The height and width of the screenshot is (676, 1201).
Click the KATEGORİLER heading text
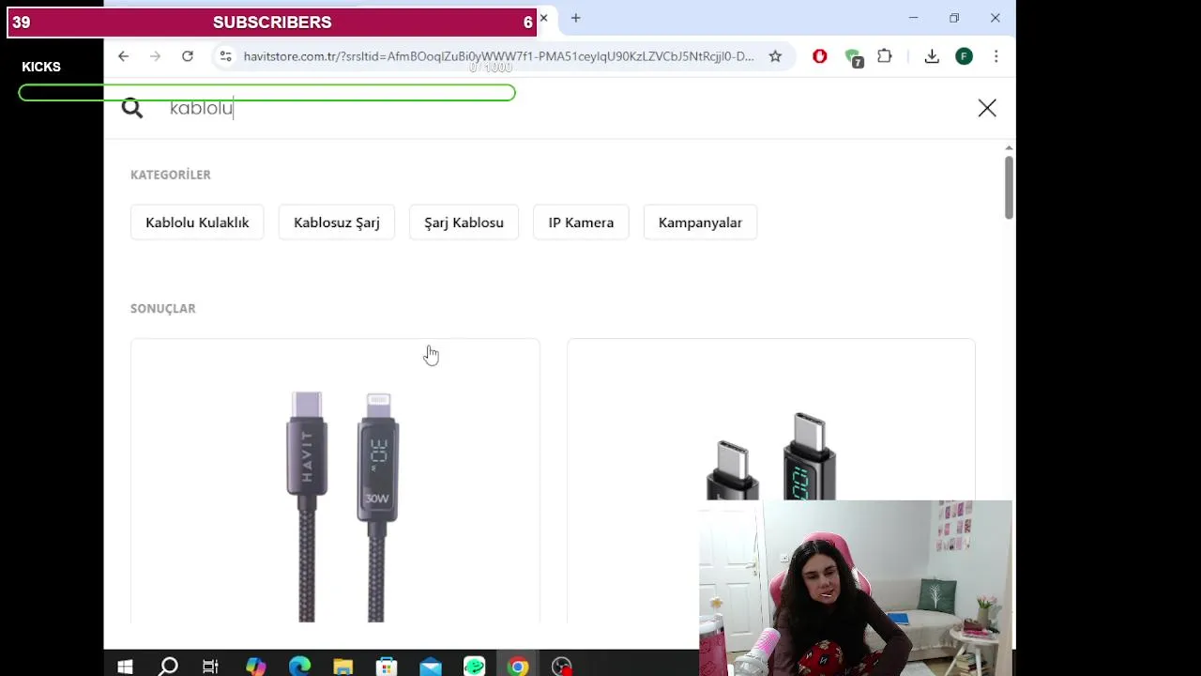[171, 175]
